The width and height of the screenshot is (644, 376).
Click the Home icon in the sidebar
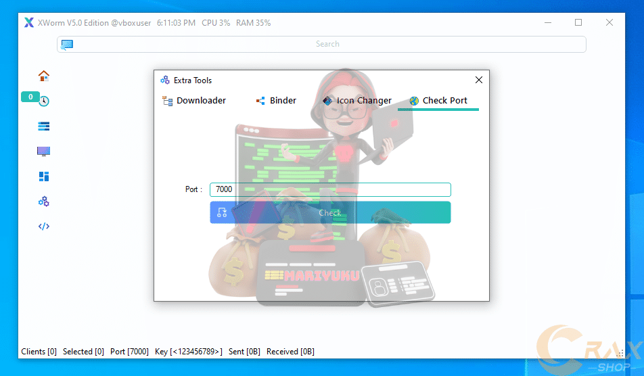click(x=44, y=76)
